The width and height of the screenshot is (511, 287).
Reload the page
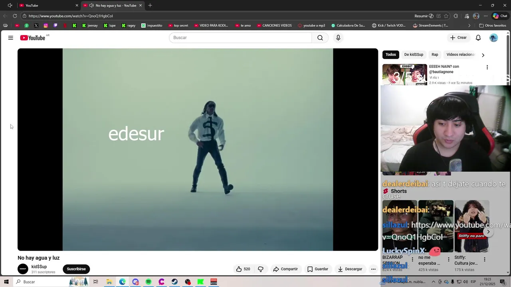point(15,16)
